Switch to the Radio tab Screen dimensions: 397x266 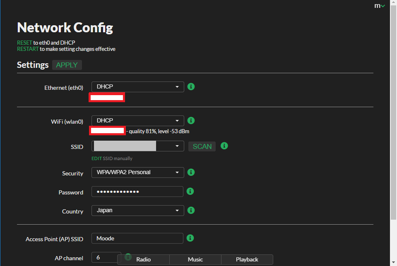144,259
